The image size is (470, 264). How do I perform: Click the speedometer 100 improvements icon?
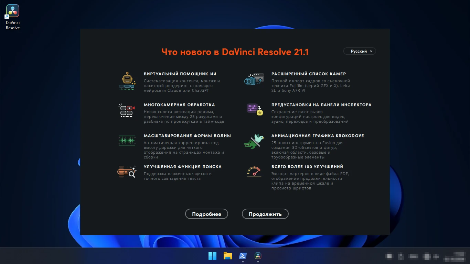(254, 172)
